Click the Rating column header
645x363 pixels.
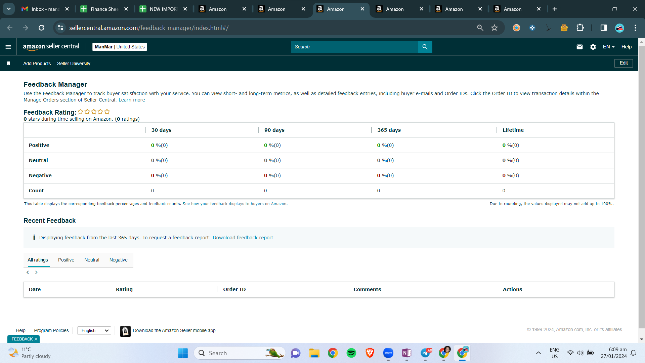[x=124, y=290]
